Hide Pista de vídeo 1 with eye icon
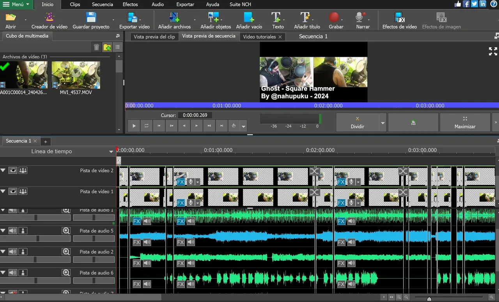Image resolution: width=499 pixels, height=302 pixels. click(x=13, y=191)
